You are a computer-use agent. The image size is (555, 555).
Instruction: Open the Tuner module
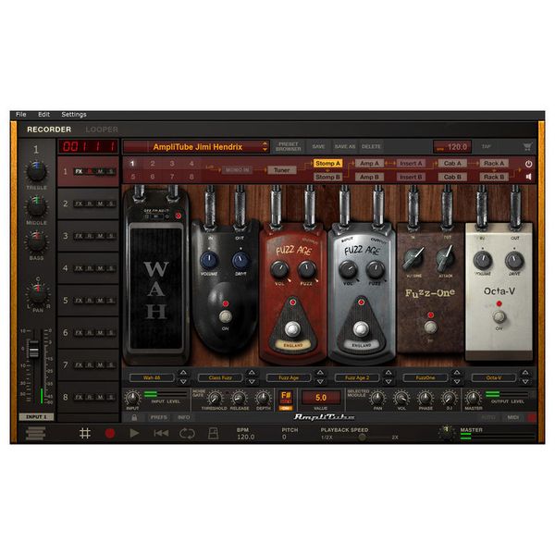(282, 170)
